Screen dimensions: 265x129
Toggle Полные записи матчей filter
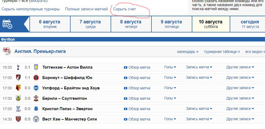click(86, 9)
